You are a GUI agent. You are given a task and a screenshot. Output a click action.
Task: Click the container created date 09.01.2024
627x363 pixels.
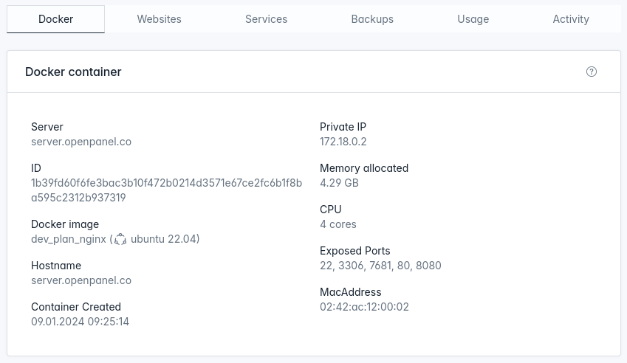click(80, 322)
